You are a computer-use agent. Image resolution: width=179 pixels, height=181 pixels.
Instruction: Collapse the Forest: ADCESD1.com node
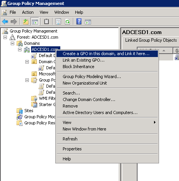(x=5, y=38)
